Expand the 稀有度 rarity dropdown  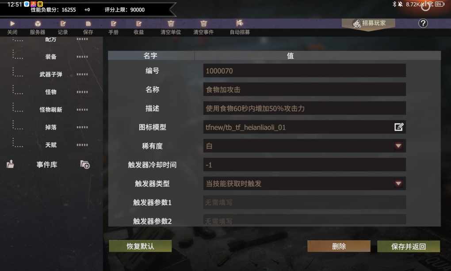(x=398, y=146)
